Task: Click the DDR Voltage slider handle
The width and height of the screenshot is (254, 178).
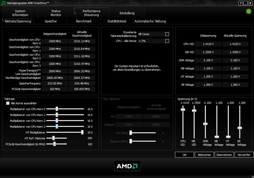Action: pos(205,124)
